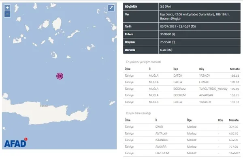Click the pink earthquake epicenter marker
Screen dimensions: 243x162
60,76
